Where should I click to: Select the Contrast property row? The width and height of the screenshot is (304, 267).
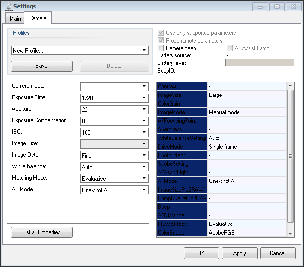(221, 86)
